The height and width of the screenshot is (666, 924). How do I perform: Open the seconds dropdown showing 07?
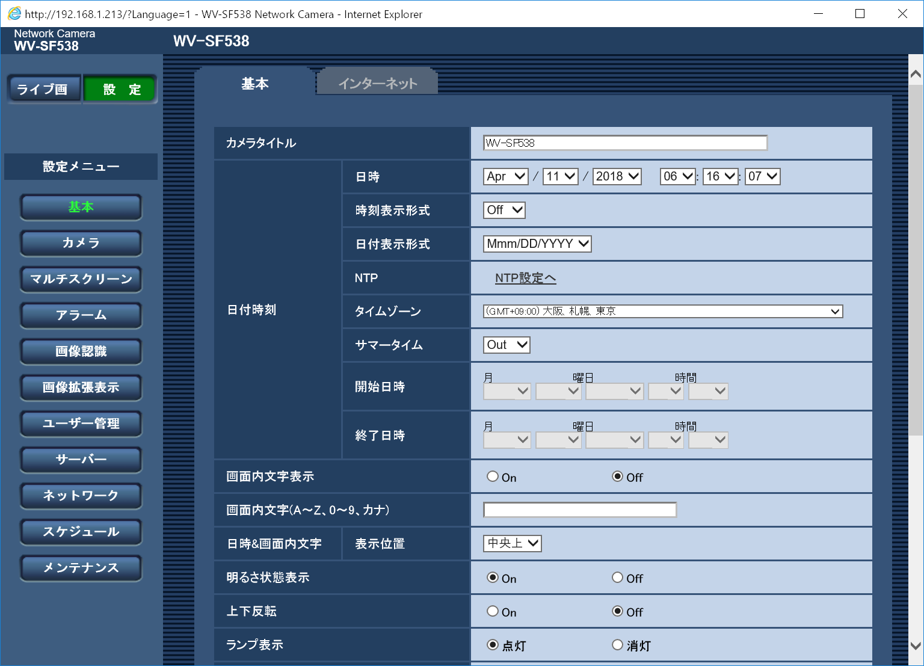(763, 176)
